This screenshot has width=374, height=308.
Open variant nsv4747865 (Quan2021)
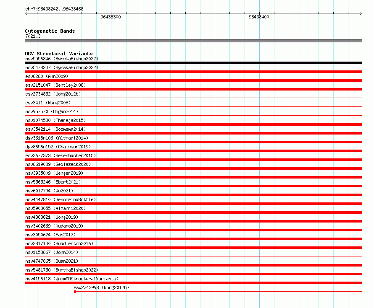point(52,261)
